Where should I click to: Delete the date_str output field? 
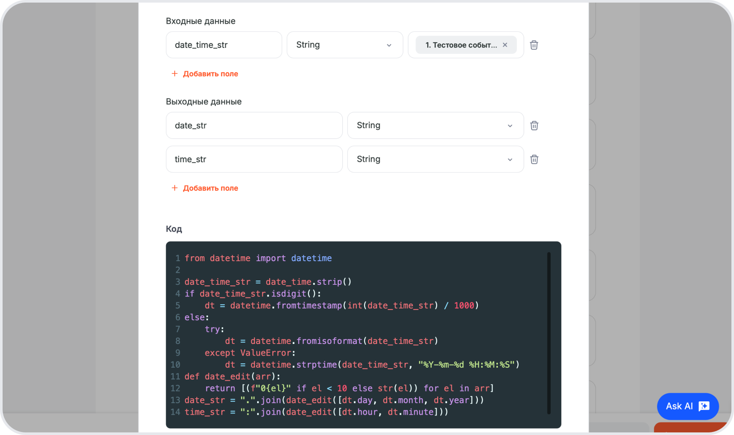pos(534,126)
